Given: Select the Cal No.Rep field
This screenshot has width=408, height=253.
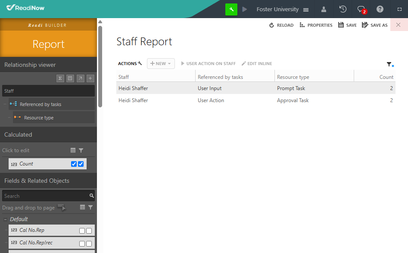Looking at the screenshot, I should click(52, 230).
